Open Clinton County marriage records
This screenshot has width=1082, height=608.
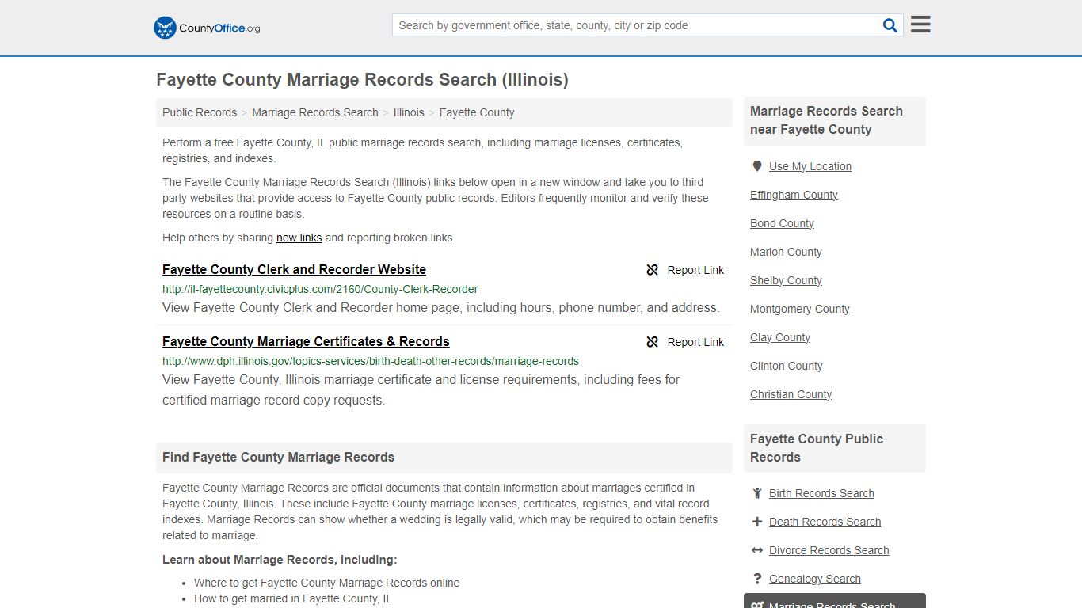(x=787, y=366)
